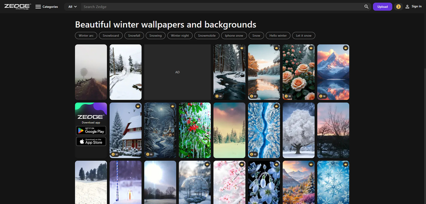The width and height of the screenshot is (426, 204).
Task: Open the pink cherry blossom wallpaper
Action: pyautogui.click(x=229, y=182)
